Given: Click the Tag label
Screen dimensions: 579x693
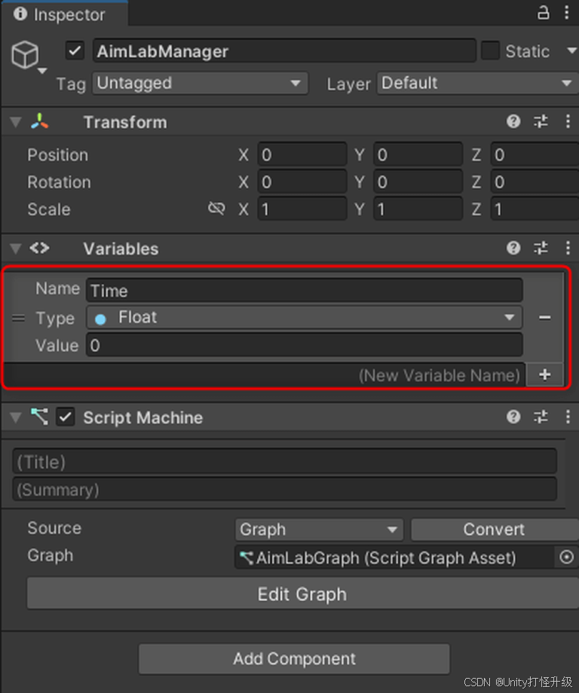Looking at the screenshot, I should tap(71, 84).
